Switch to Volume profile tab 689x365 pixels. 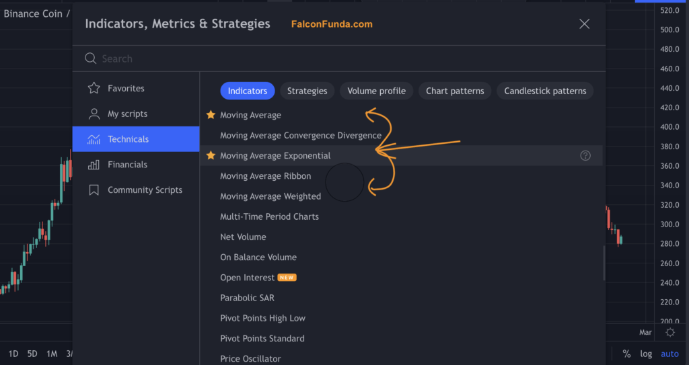[x=377, y=91]
